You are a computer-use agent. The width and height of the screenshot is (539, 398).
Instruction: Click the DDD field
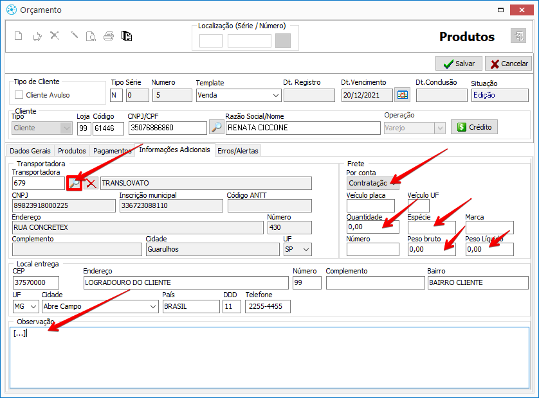[232, 306]
